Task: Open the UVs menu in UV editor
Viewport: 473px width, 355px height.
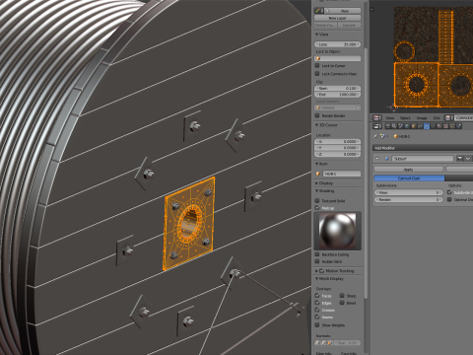Action: coord(437,118)
